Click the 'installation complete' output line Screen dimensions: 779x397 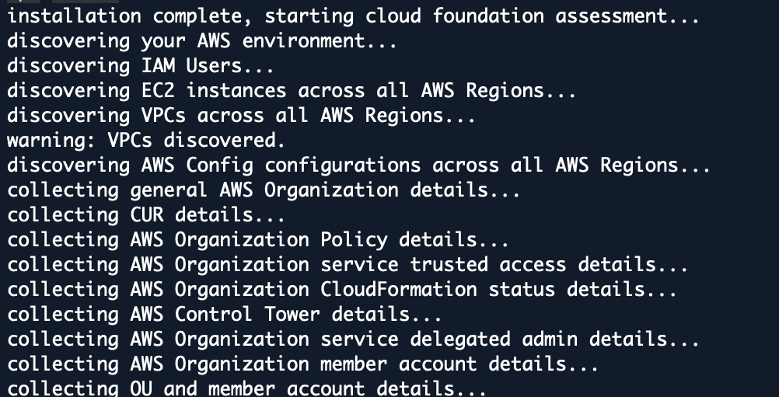(x=353, y=16)
